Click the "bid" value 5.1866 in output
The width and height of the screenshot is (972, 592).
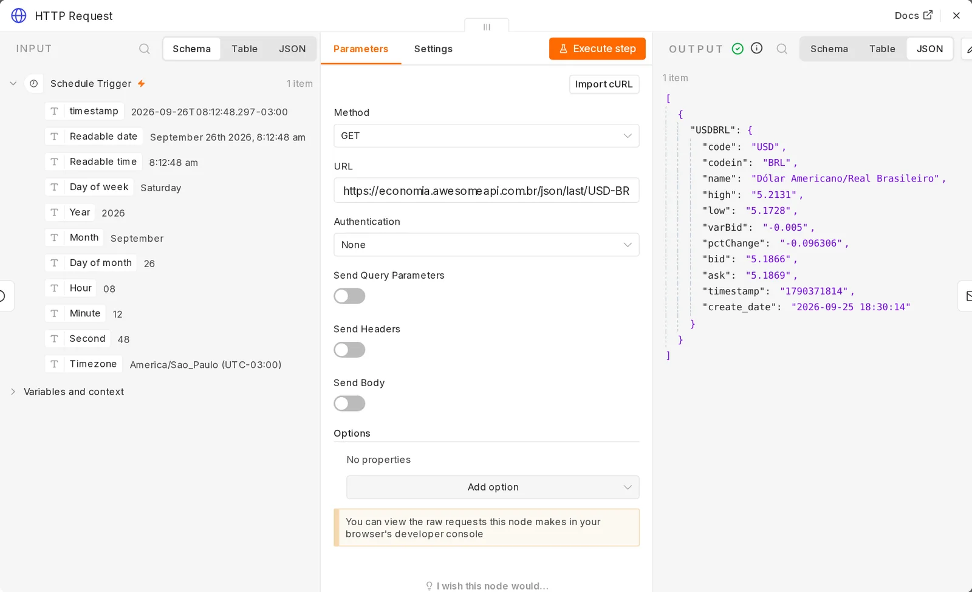(768, 259)
